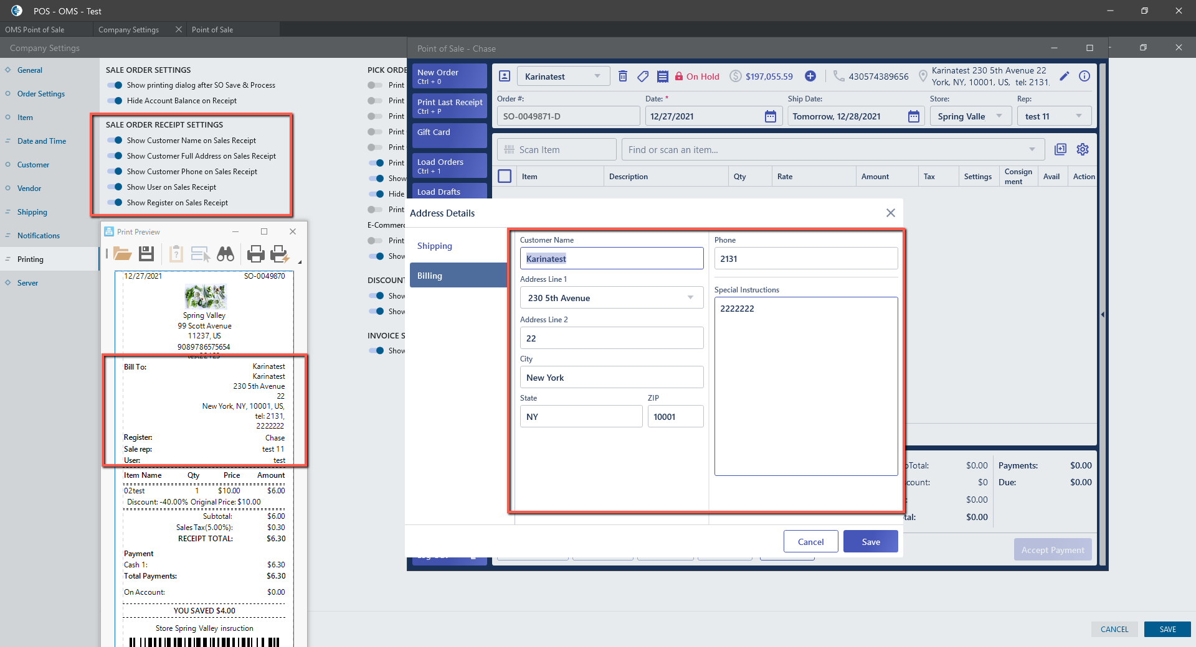Click the ZIP field showing 10001
This screenshot has height=647, width=1196.
676,417
